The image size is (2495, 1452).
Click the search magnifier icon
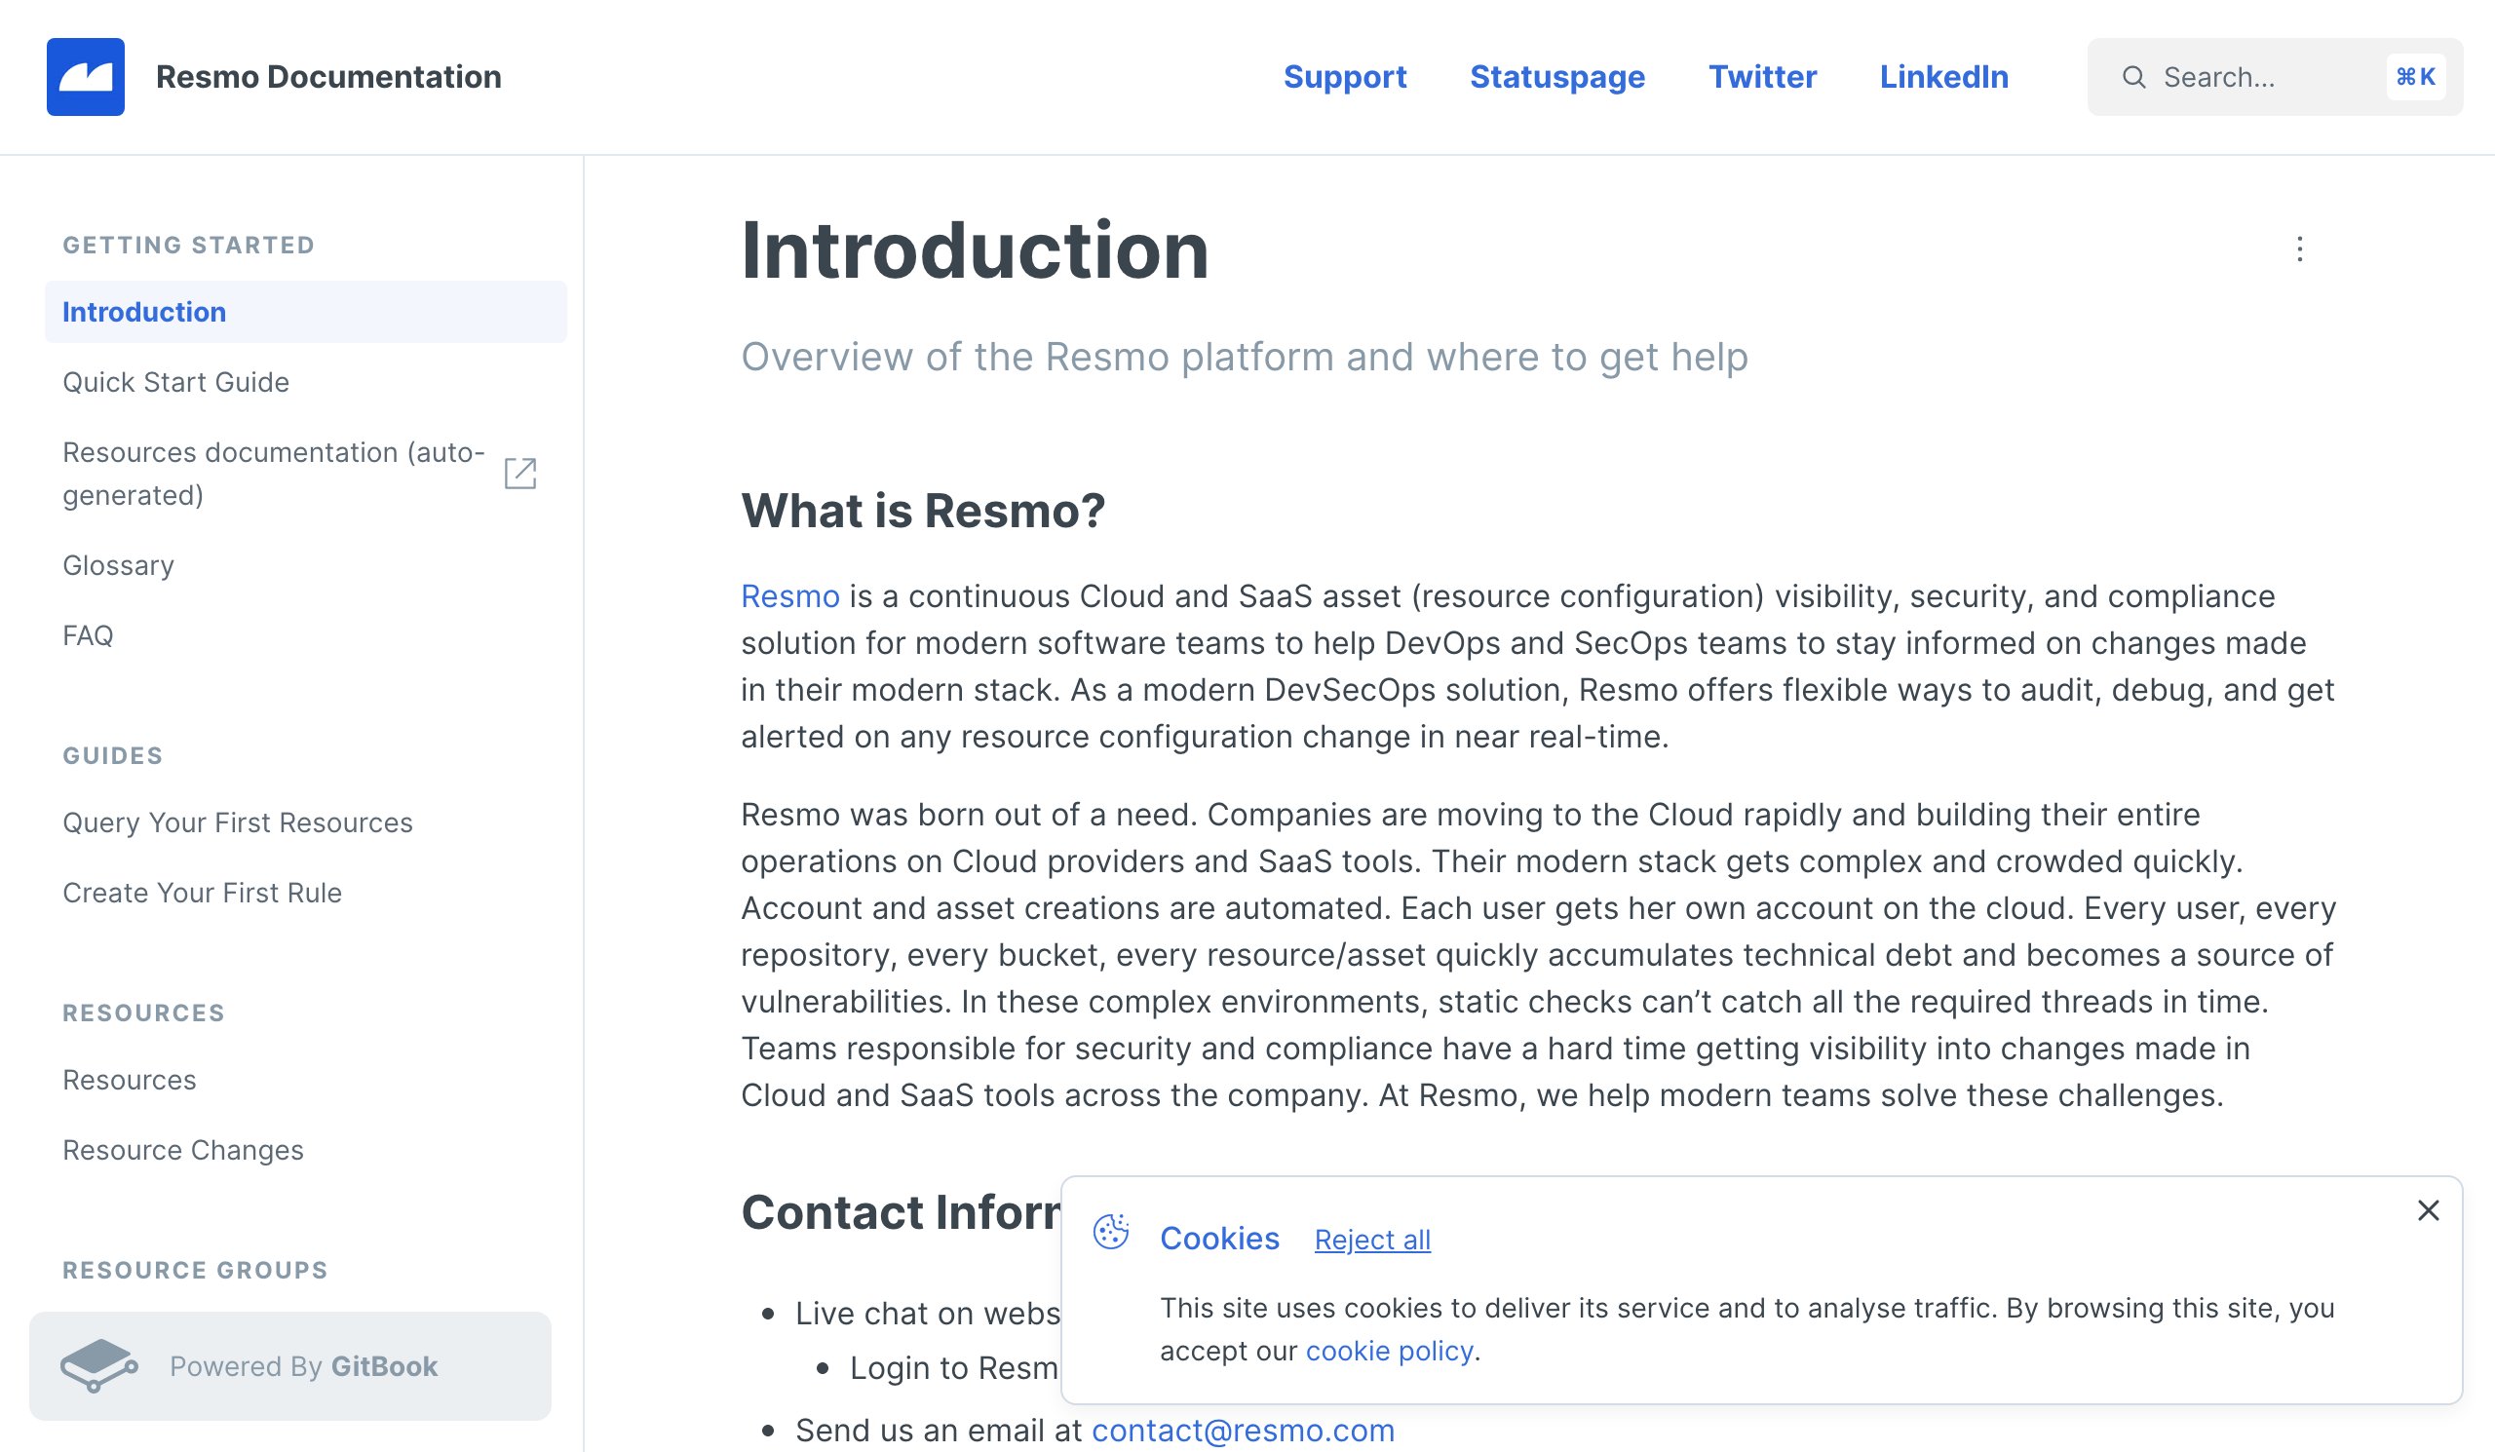(2133, 77)
